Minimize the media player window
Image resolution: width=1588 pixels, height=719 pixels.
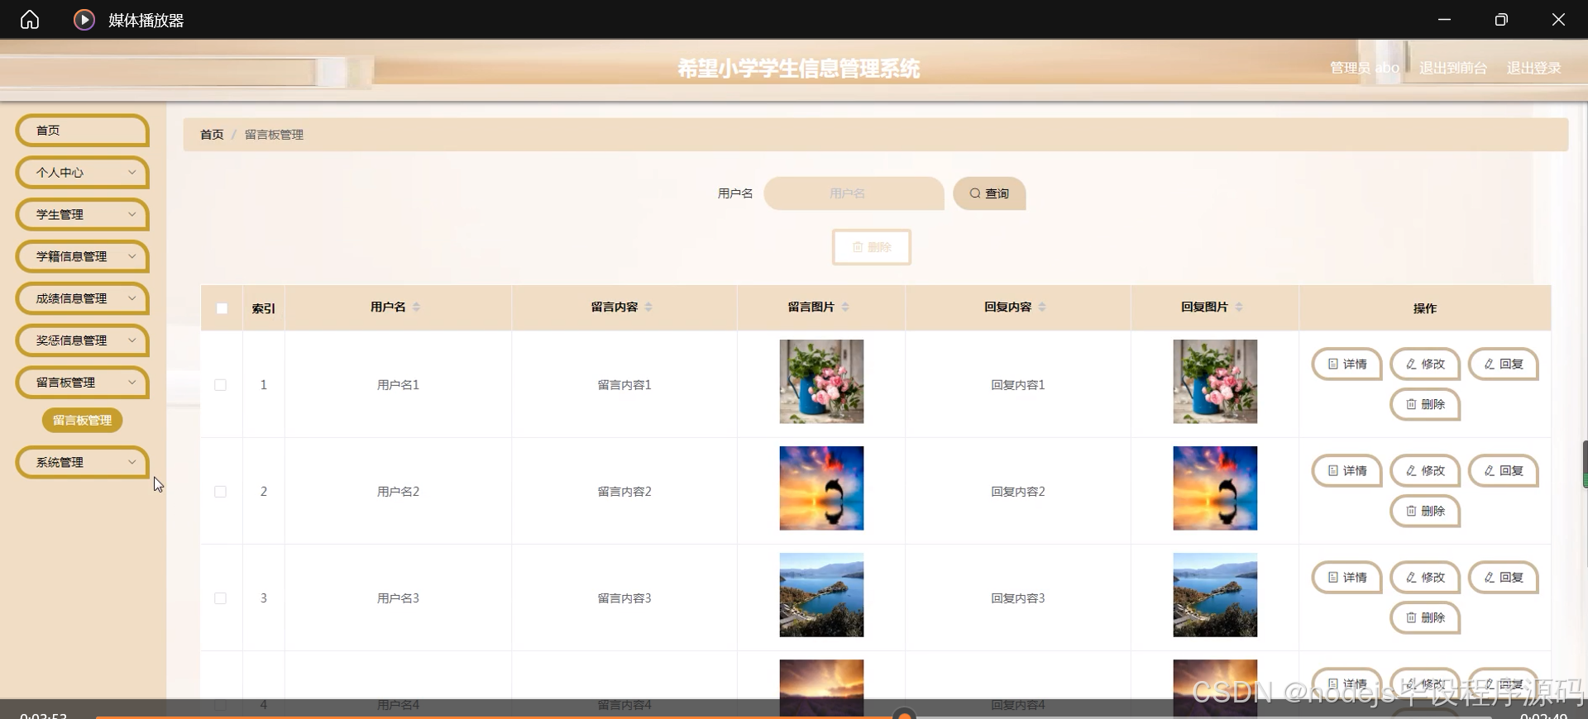click(1444, 19)
